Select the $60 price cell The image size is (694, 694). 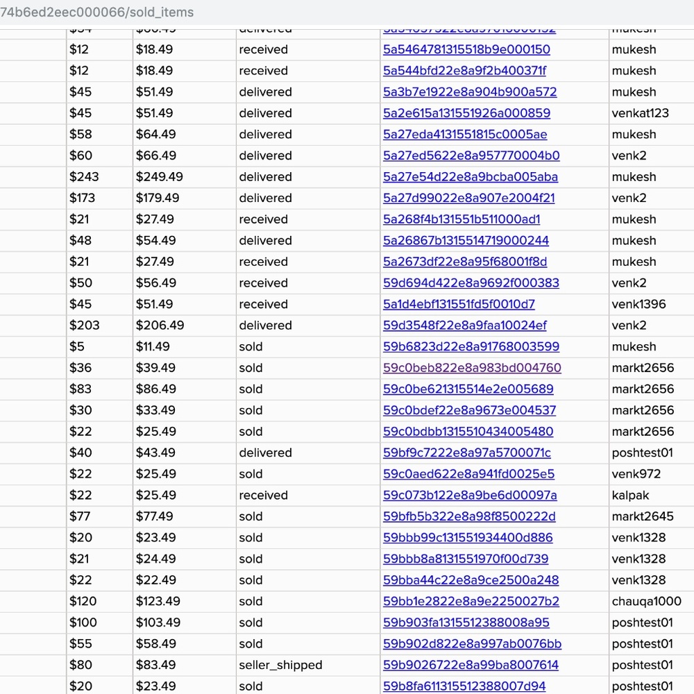[x=99, y=155]
